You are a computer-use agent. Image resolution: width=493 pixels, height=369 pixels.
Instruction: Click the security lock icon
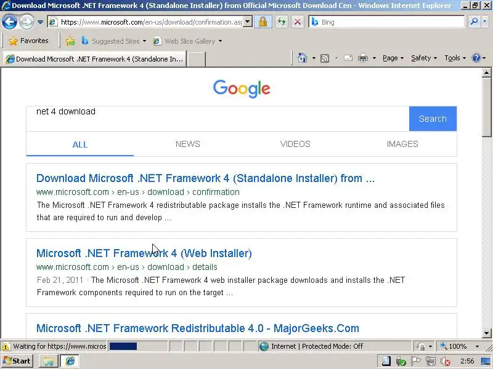point(263,22)
